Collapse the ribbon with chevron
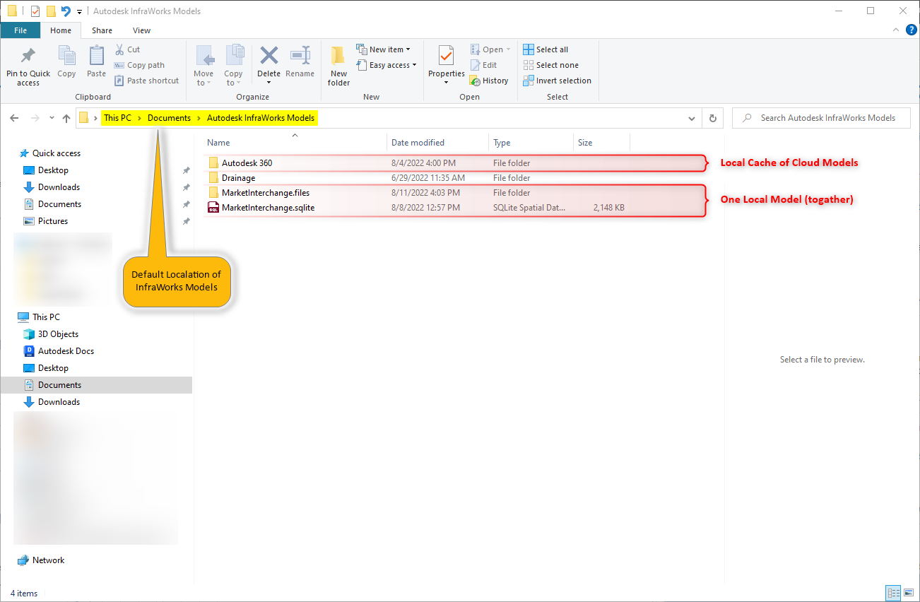 tap(895, 30)
